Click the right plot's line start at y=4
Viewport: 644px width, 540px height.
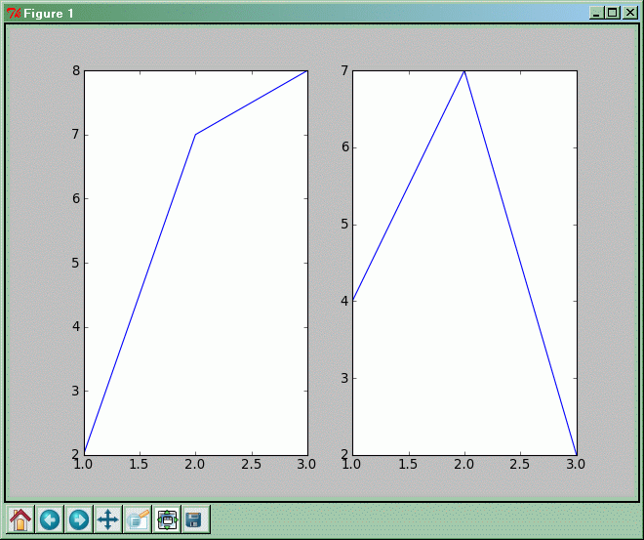pos(354,301)
